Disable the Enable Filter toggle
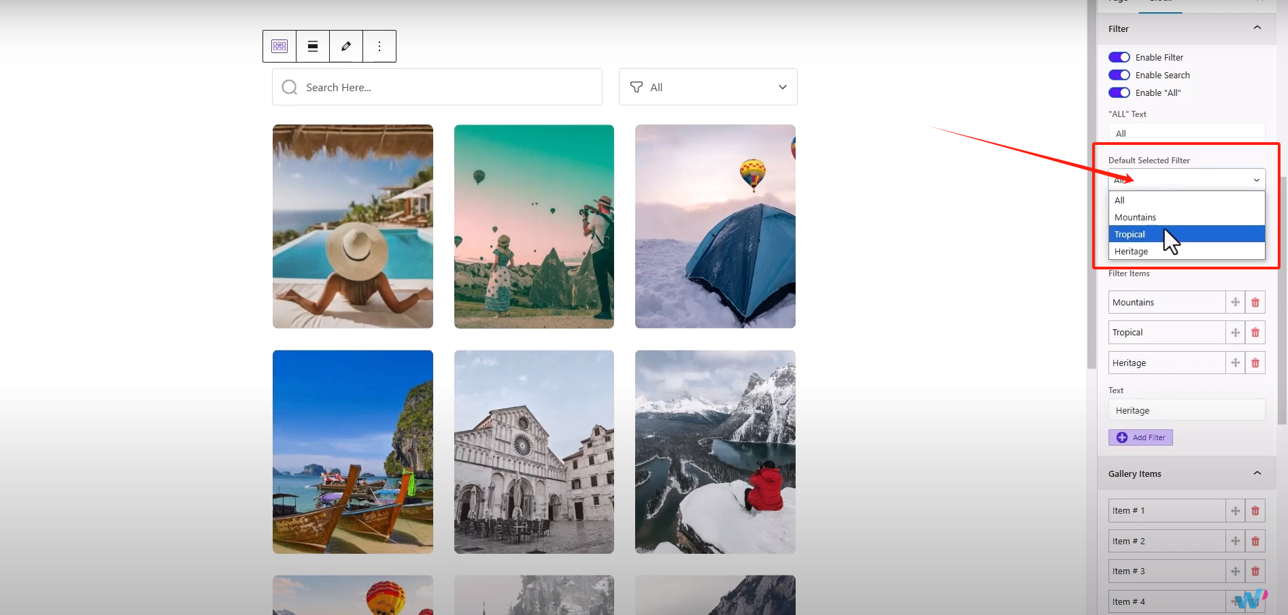Viewport: 1288px width, 615px height. pyautogui.click(x=1119, y=57)
